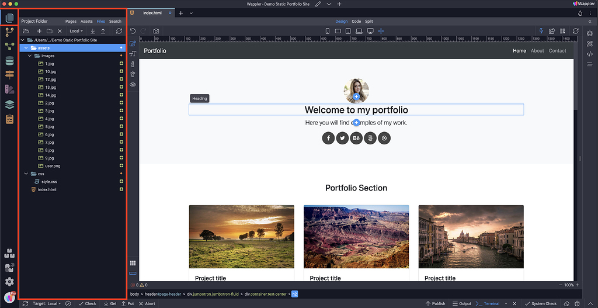Open the Project Folder file manager icon
598x308 pixels.
9,17
